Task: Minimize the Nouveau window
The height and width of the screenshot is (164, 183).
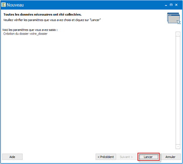Action: pyautogui.click(x=166, y=5)
